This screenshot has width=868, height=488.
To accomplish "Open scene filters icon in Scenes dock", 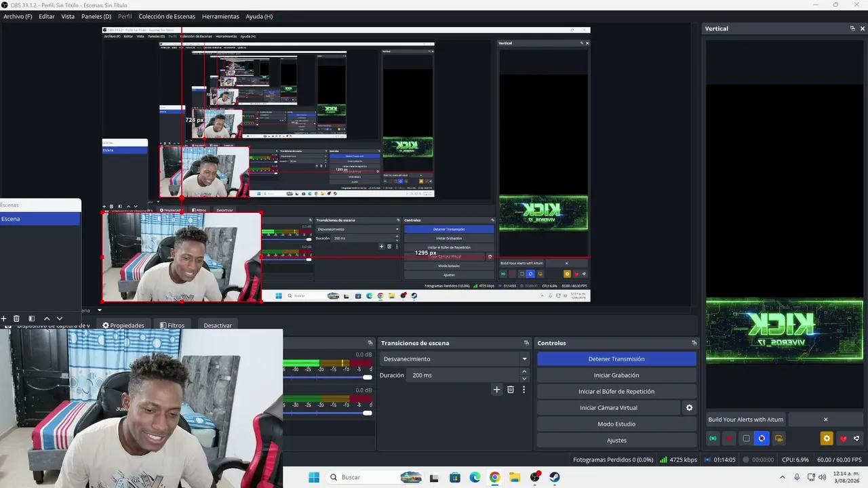I will click(x=32, y=319).
